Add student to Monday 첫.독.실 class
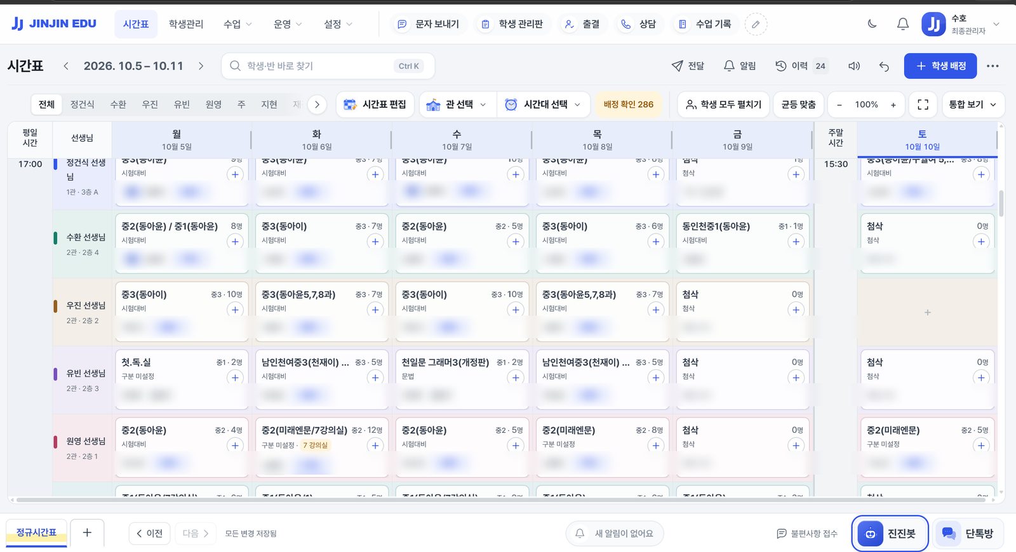 coord(235,378)
